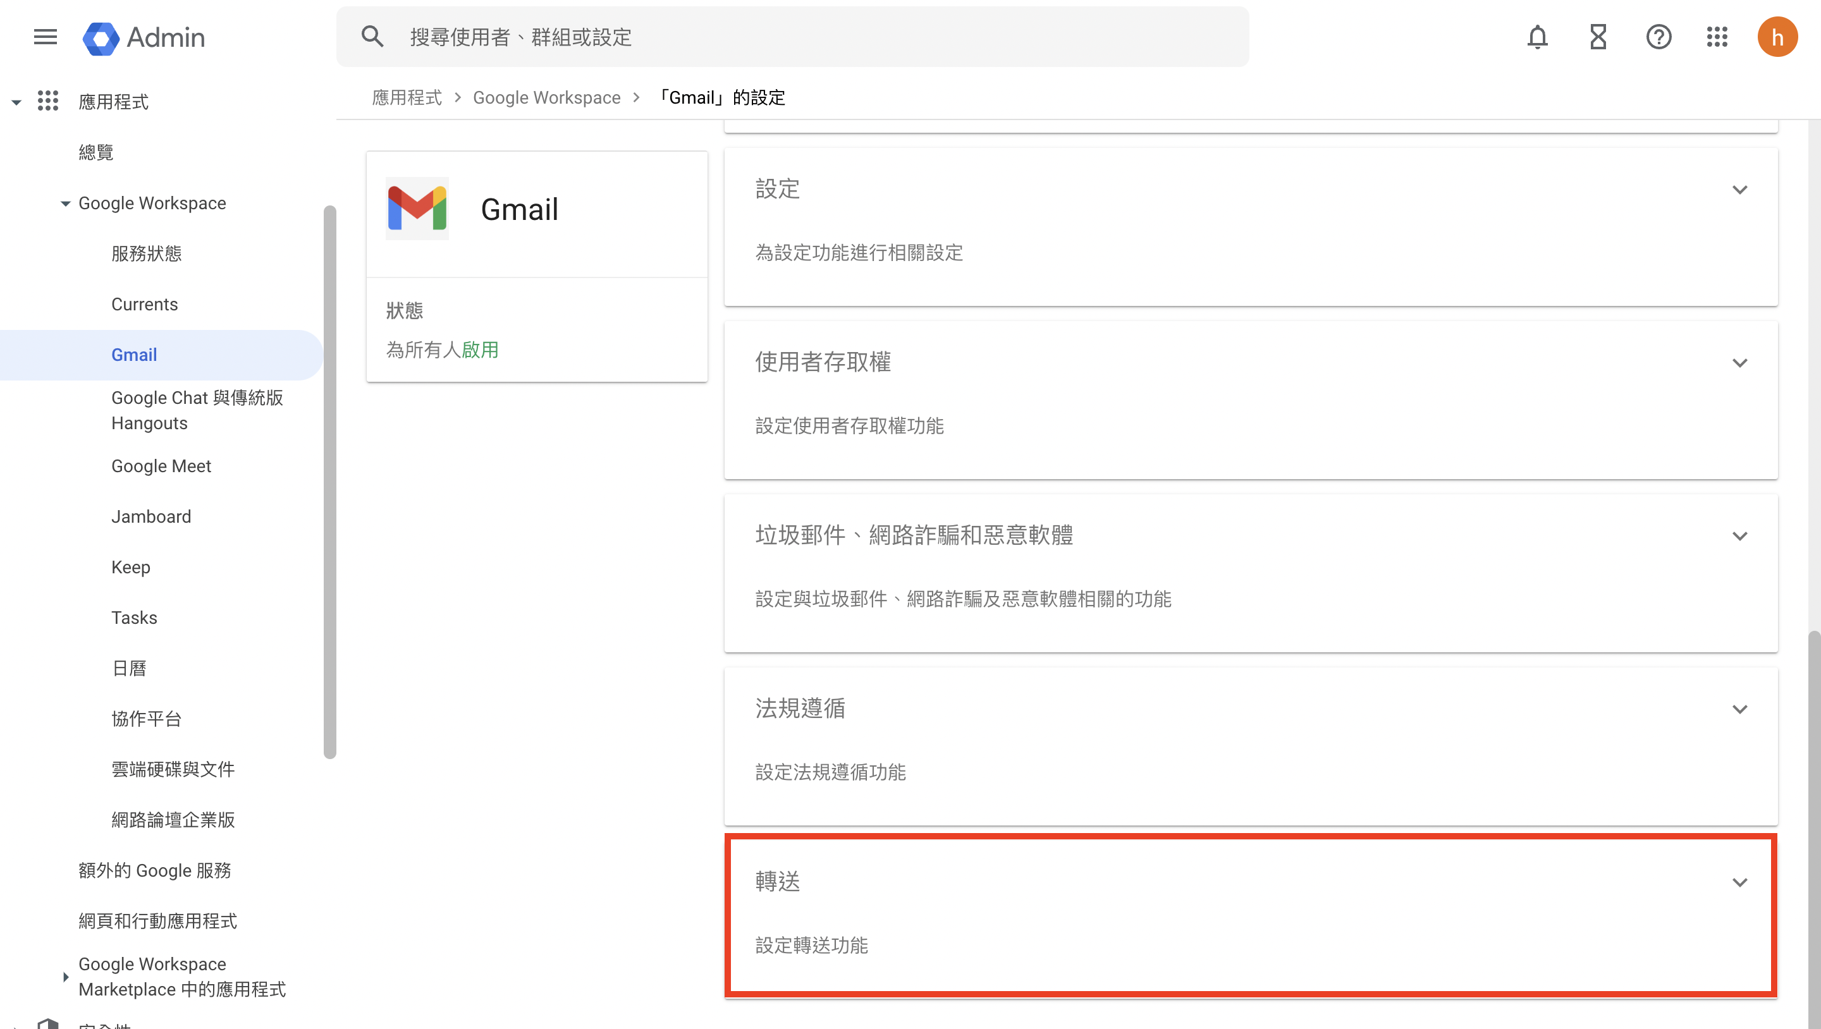Open Google Chat 與傳統版 Hangouts
The height and width of the screenshot is (1029, 1821).
pos(197,410)
